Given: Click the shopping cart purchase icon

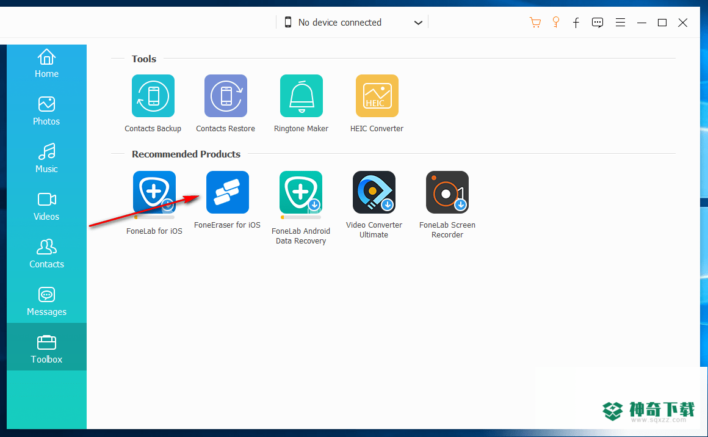Looking at the screenshot, I should (535, 22).
